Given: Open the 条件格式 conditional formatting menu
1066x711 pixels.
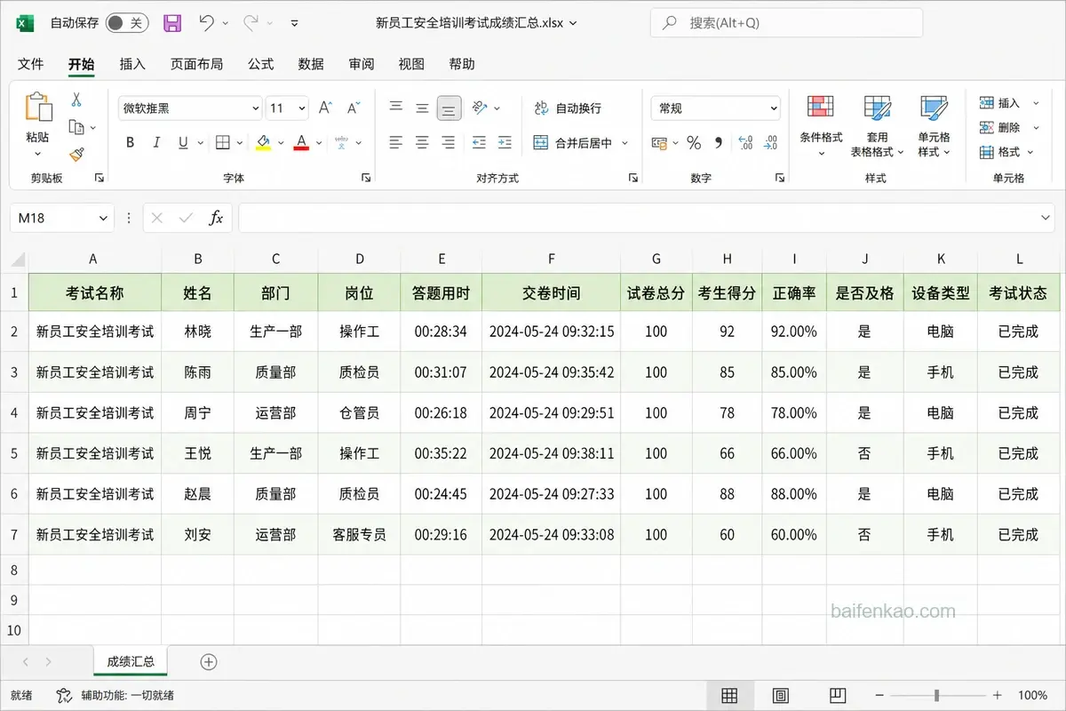Looking at the screenshot, I should (821, 128).
